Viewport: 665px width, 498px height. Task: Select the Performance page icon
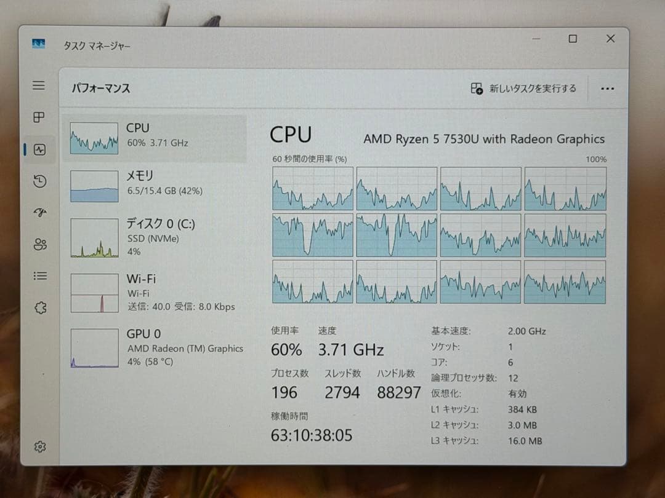(x=39, y=149)
